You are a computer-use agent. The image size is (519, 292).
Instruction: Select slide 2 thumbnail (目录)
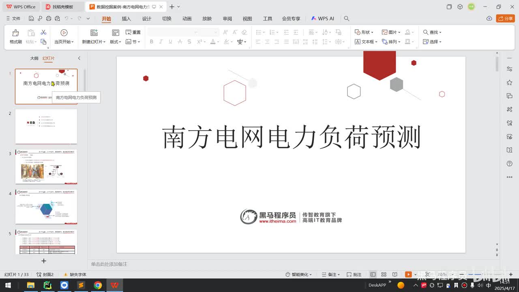click(x=46, y=126)
